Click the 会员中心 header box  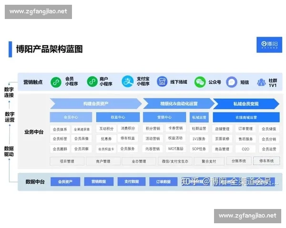pyautogui.click(x=71, y=117)
